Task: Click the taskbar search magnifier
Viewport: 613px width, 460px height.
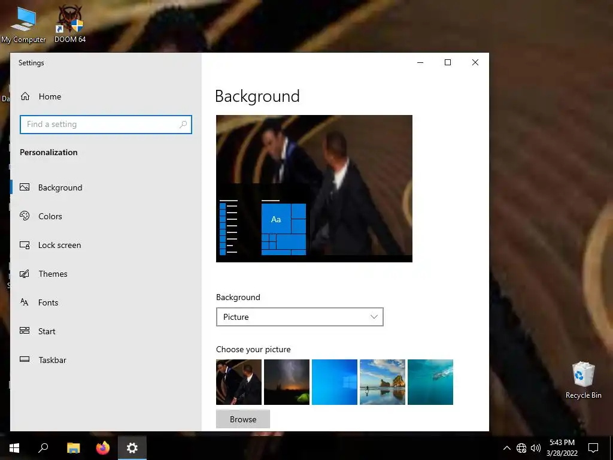Action: [43, 448]
